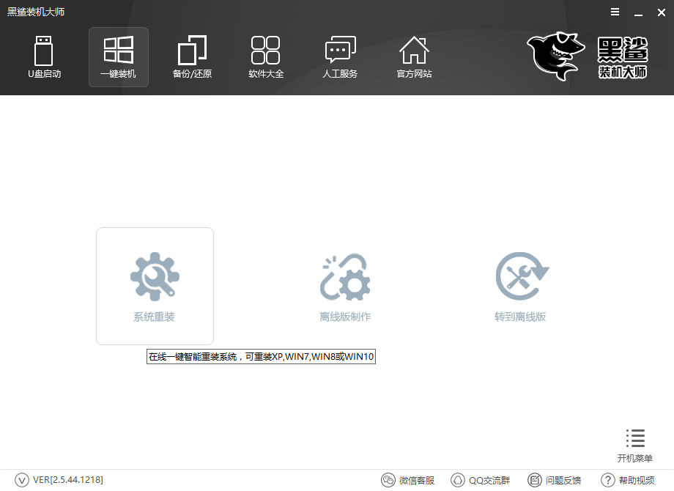This screenshot has height=491, width=674.
Task: Launch 人工服务 customer support
Action: 340,57
